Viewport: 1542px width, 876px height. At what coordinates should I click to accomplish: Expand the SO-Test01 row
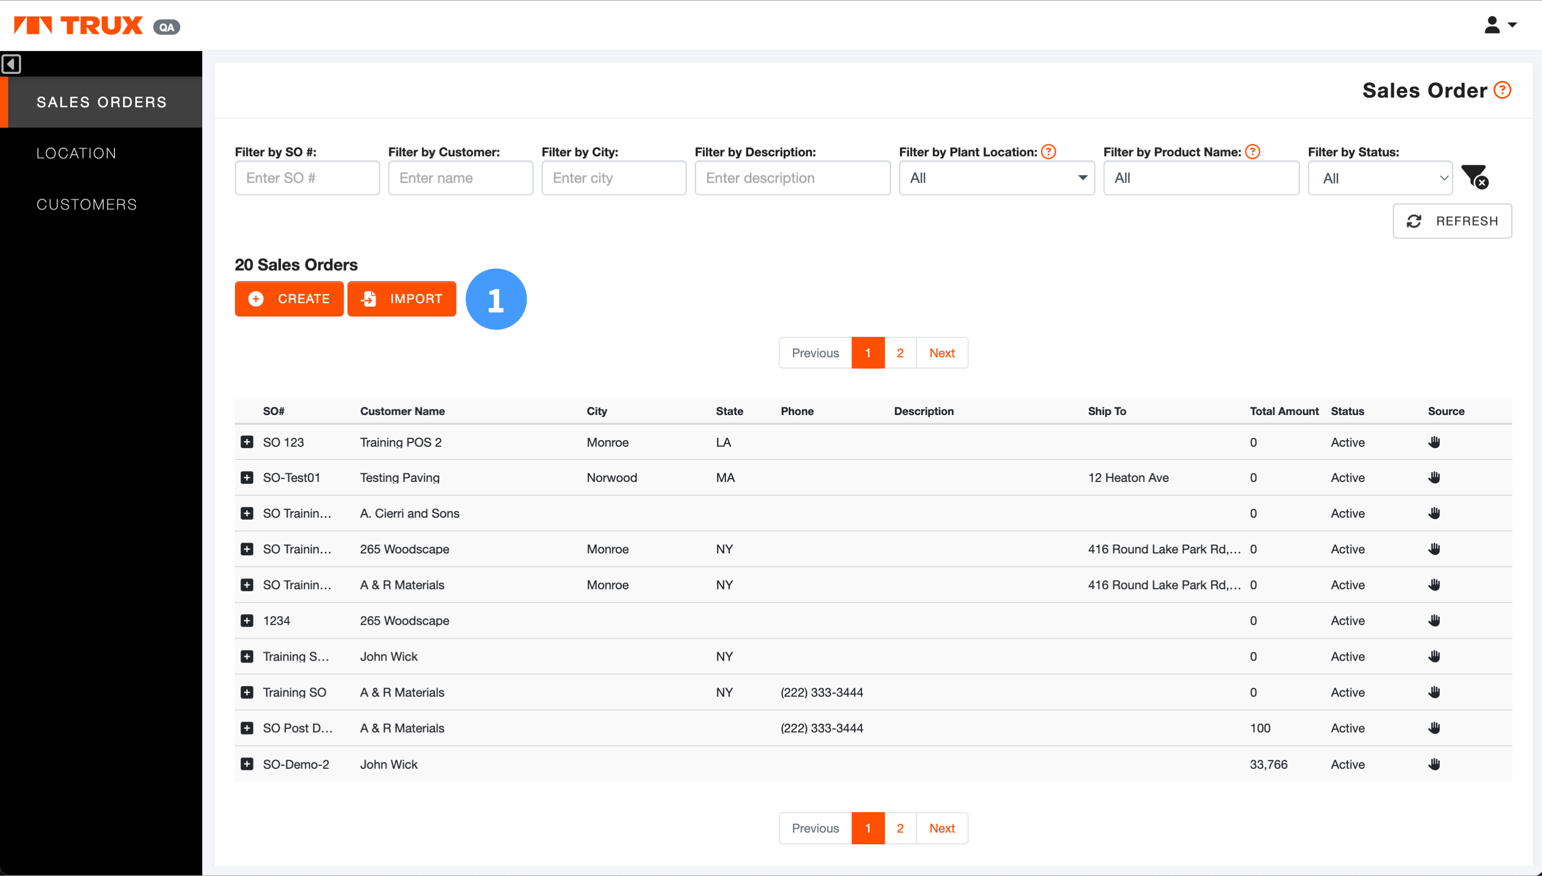tap(247, 477)
